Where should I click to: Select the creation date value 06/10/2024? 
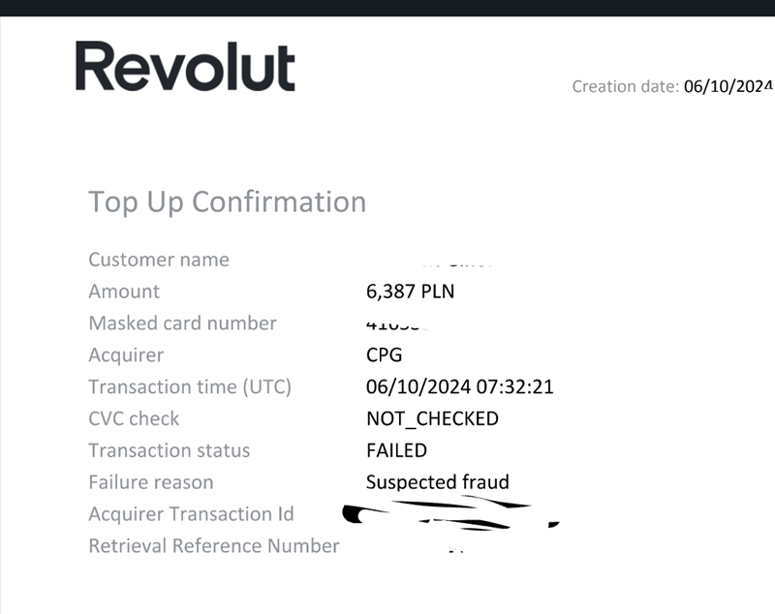coord(728,86)
